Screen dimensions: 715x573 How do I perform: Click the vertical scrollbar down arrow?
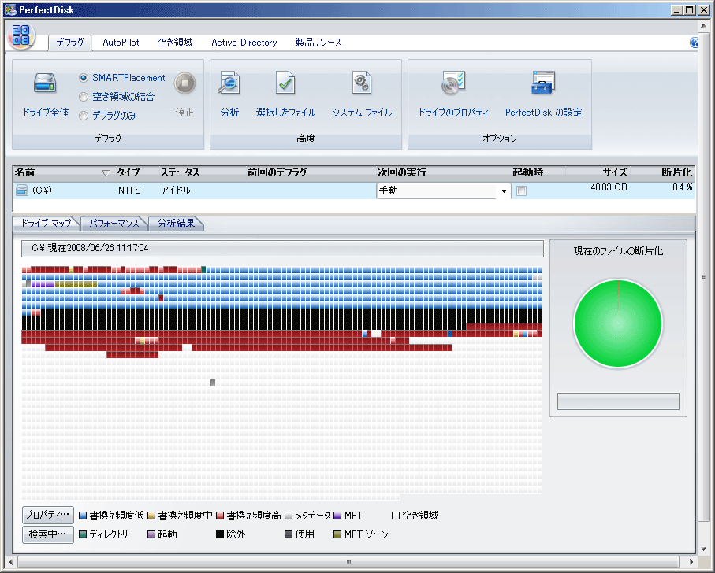click(704, 549)
